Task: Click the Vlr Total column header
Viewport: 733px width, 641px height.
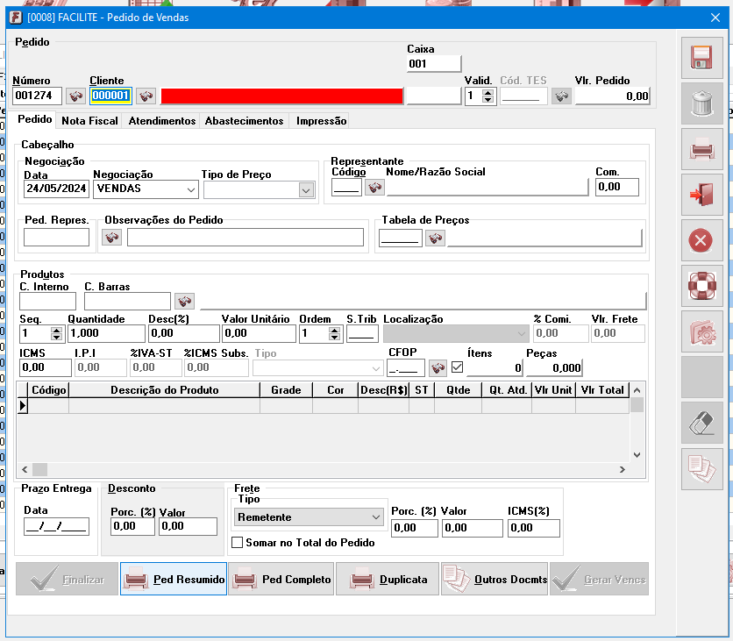Action: (x=602, y=390)
